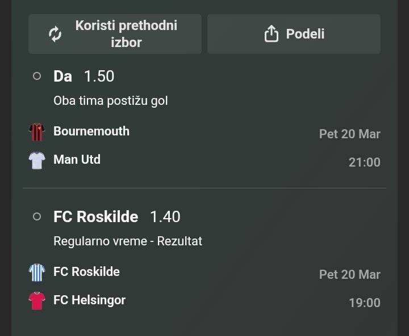This screenshot has height=336, width=409.
Task: Click the FC Roskilde striped jersey icon
Action: point(37,272)
